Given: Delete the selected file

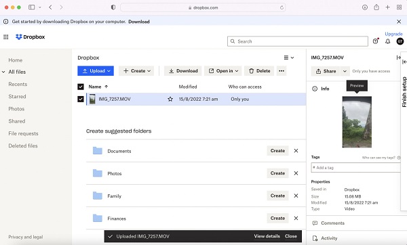Looking at the screenshot, I should pos(259,70).
